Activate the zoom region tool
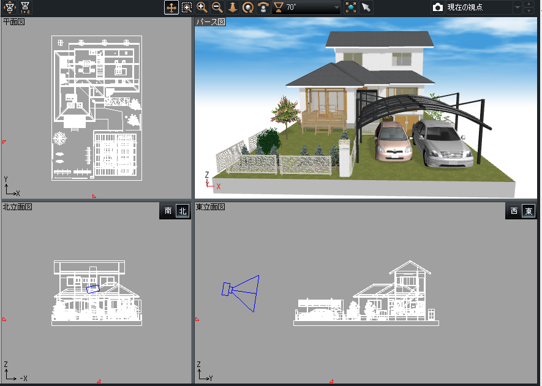Screen dimensions: 542x386 187,7
